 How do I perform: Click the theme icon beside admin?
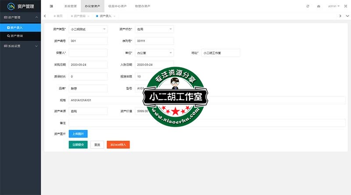coord(319,6)
